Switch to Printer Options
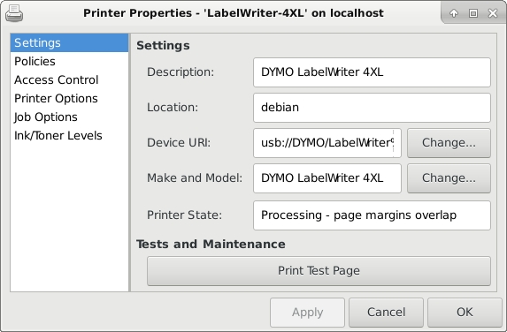 pyautogui.click(x=70, y=98)
